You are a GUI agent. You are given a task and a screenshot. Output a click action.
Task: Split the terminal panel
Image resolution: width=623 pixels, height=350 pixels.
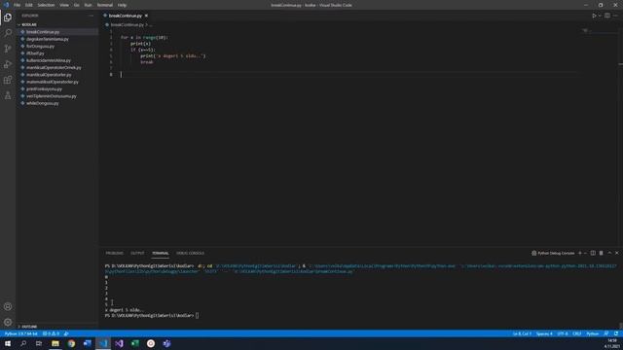pyautogui.click(x=593, y=253)
